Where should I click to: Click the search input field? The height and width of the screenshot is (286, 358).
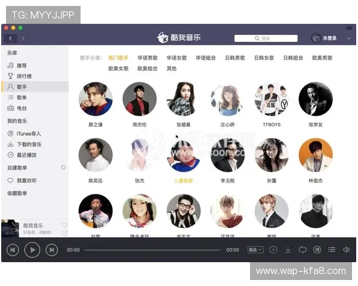266,38
